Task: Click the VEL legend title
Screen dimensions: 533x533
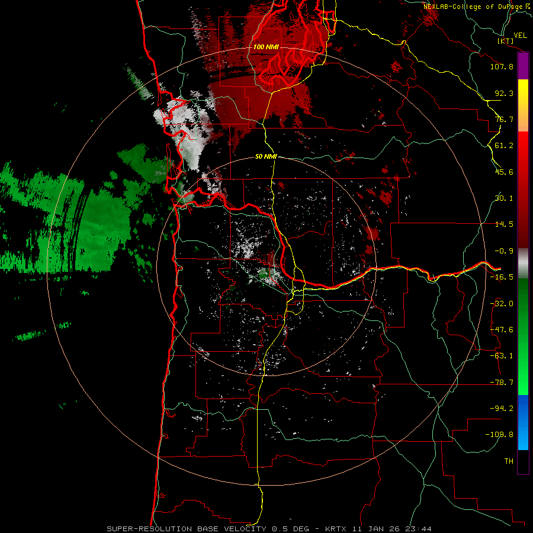Action: (520, 36)
